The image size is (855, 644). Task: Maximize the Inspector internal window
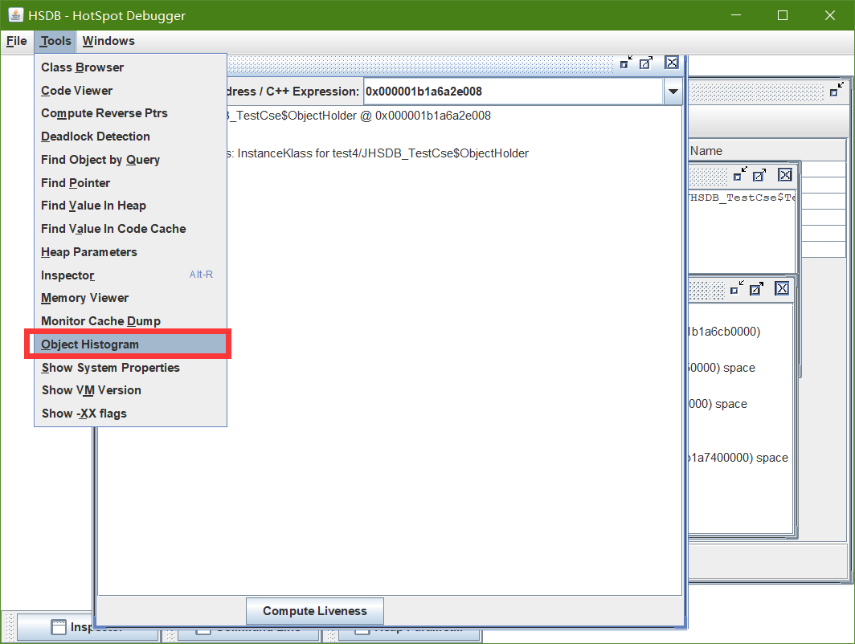point(646,63)
